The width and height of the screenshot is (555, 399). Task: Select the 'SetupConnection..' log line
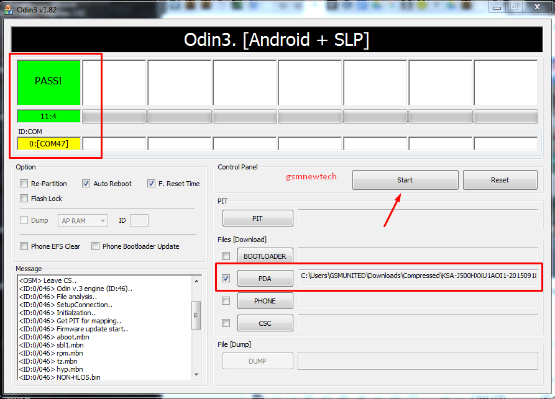(x=66, y=305)
